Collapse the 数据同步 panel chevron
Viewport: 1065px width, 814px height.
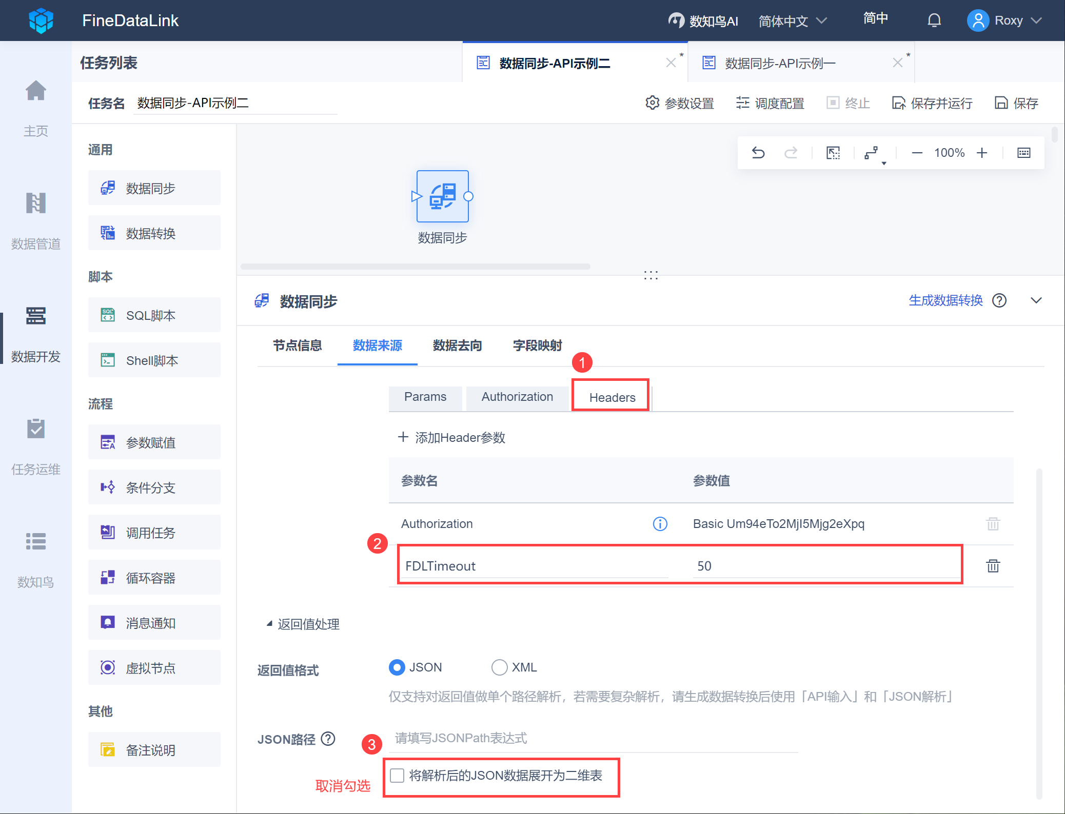(1036, 300)
